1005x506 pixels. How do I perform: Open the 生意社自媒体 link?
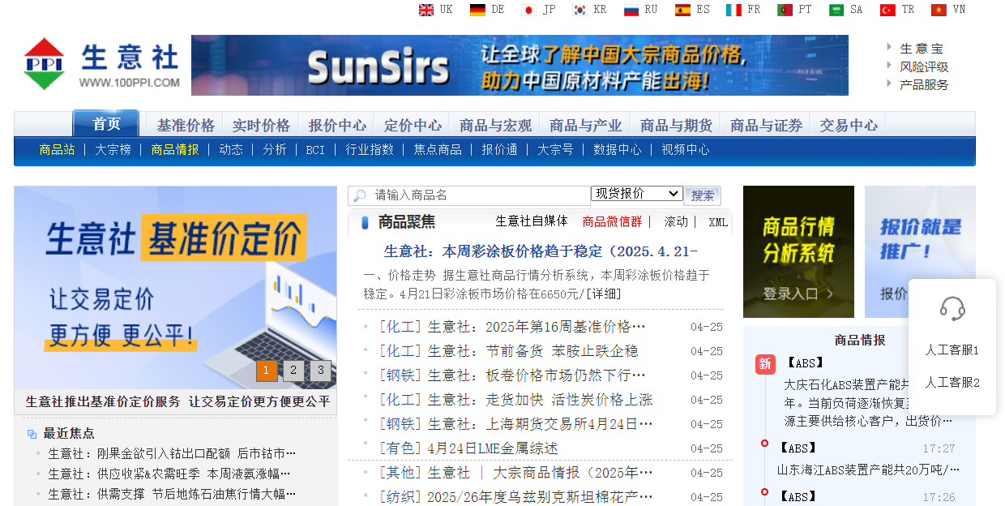[x=532, y=221]
